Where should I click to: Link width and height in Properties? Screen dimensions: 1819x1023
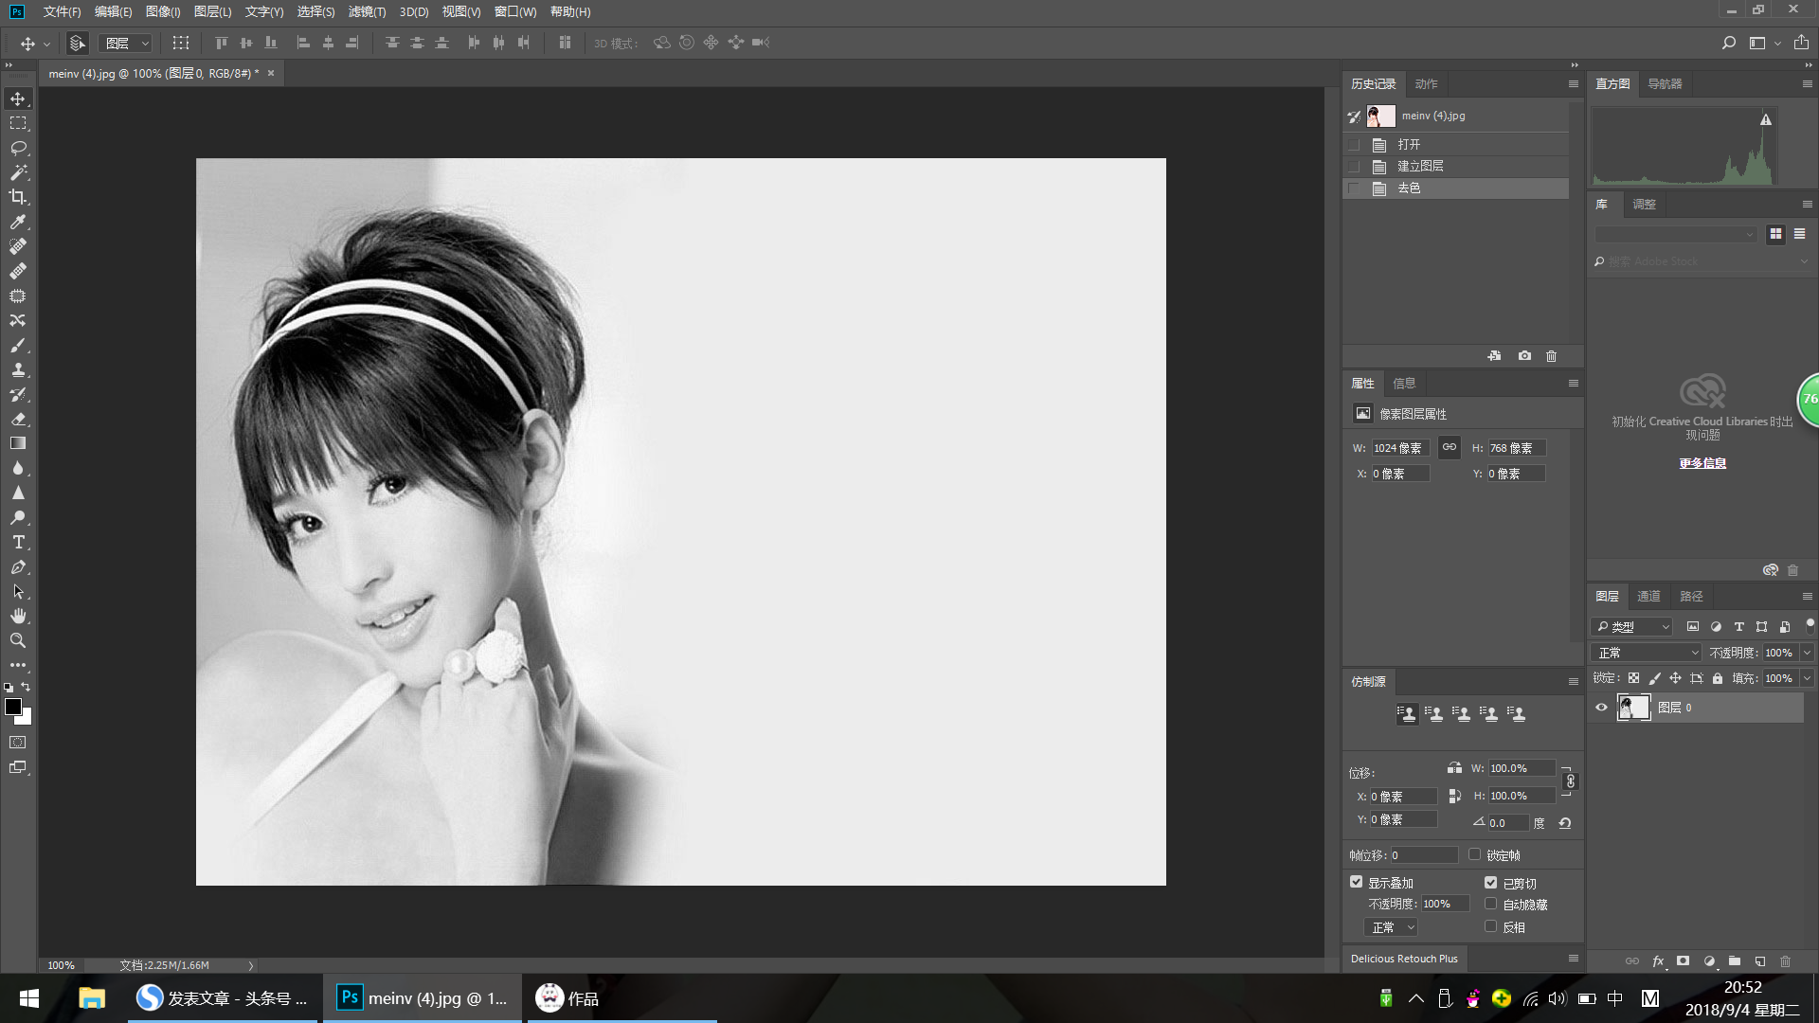click(x=1450, y=447)
